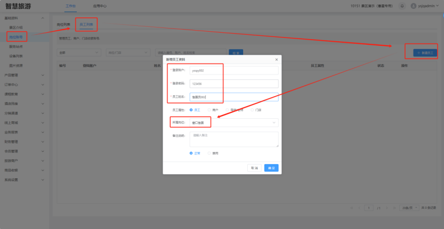This screenshot has height=229, width=444.
Task: Click the 确定 confirm button
Action: [x=271, y=168]
